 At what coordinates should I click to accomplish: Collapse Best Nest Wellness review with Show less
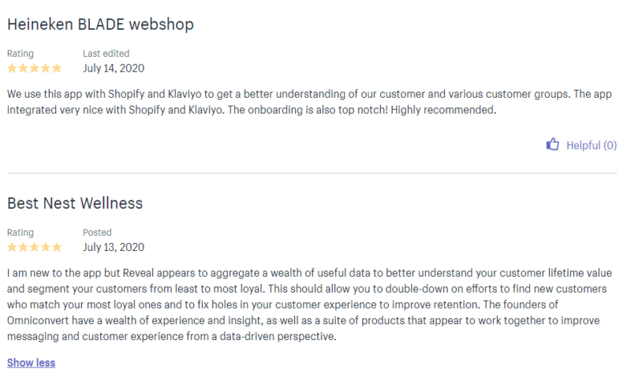tap(31, 363)
